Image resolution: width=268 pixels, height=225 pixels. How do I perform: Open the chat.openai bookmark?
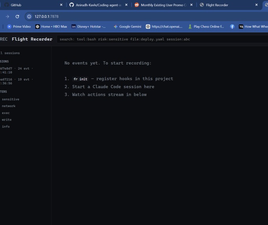(x=164, y=27)
